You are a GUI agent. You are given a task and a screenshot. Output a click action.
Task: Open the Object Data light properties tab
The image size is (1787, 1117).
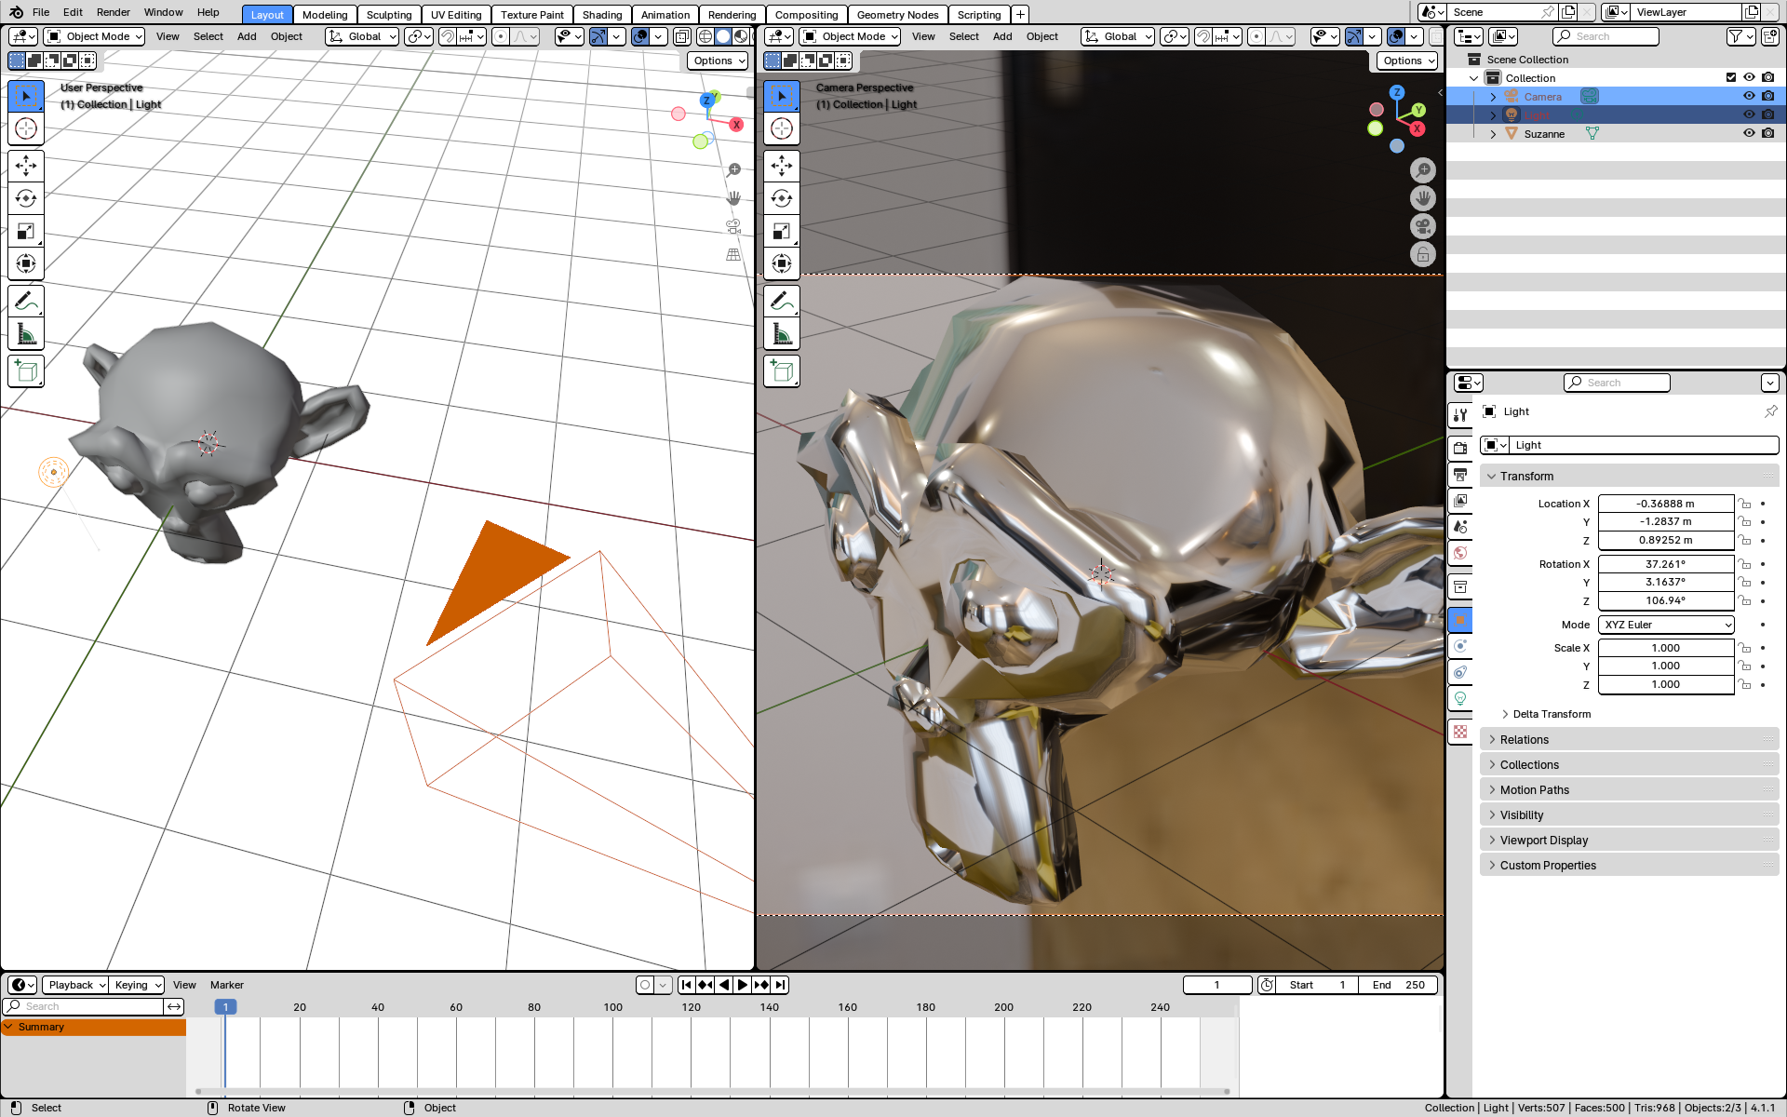coord(1460,698)
